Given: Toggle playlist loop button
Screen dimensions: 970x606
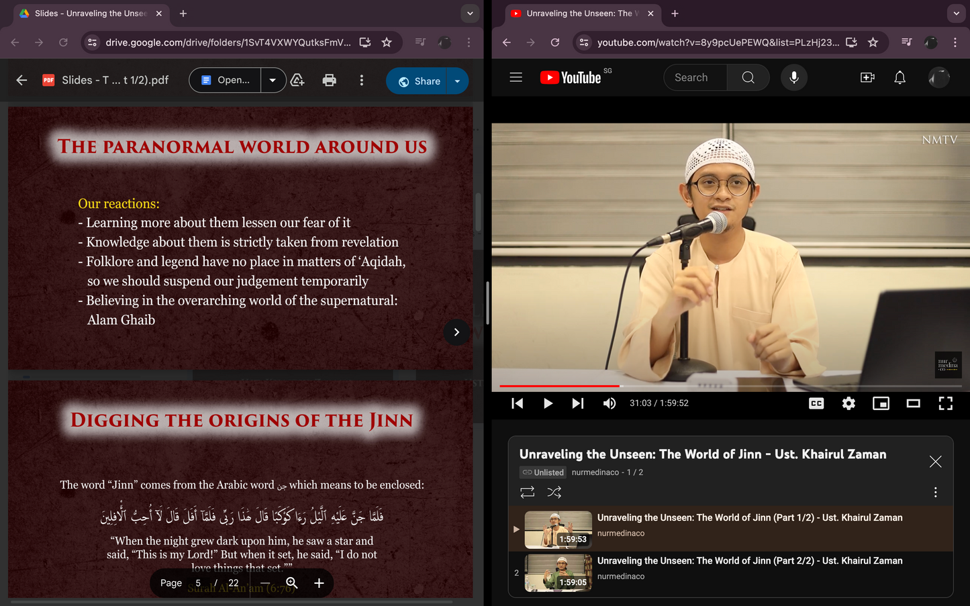Looking at the screenshot, I should click(528, 493).
